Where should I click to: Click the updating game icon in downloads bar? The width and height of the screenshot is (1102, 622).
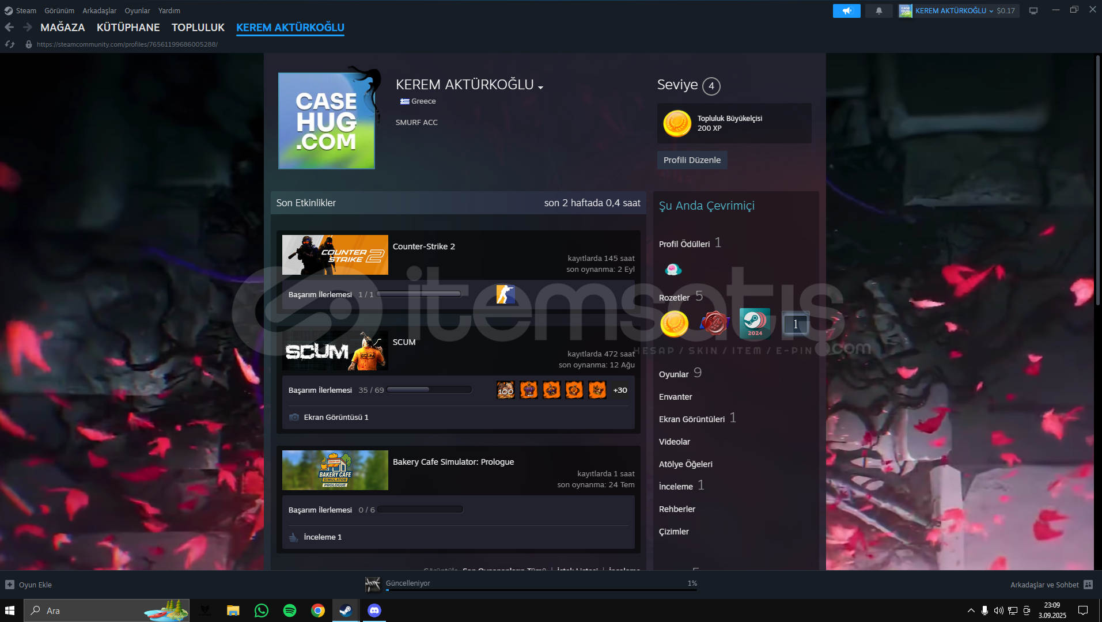(x=373, y=585)
